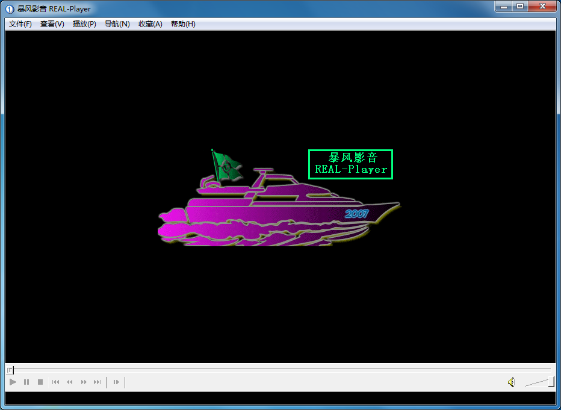Open the 帮助(H) menu
The width and height of the screenshot is (561, 410).
pos(183,24)
